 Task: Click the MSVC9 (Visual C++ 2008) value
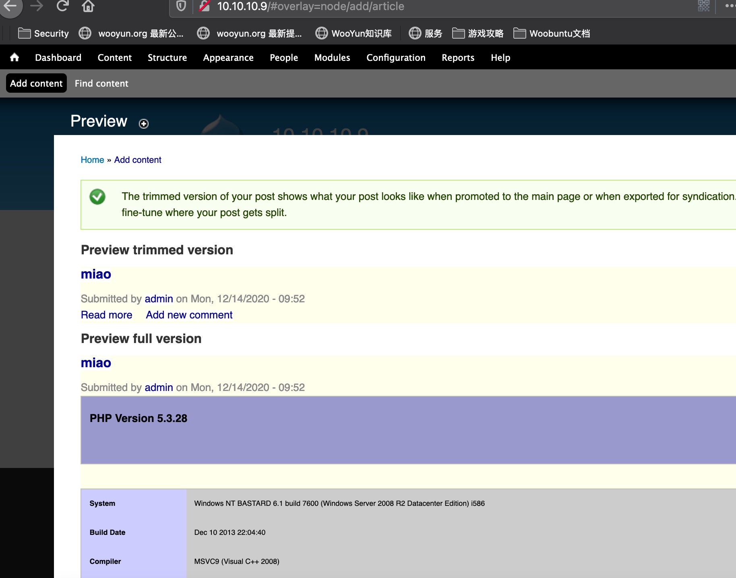pyautogui.click(x=237, y=561)
